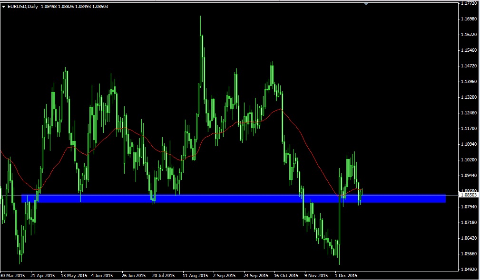Viewport: 480px width, 280px height.
Task: Click the 1.11700 price axis label
Action: 469,128
